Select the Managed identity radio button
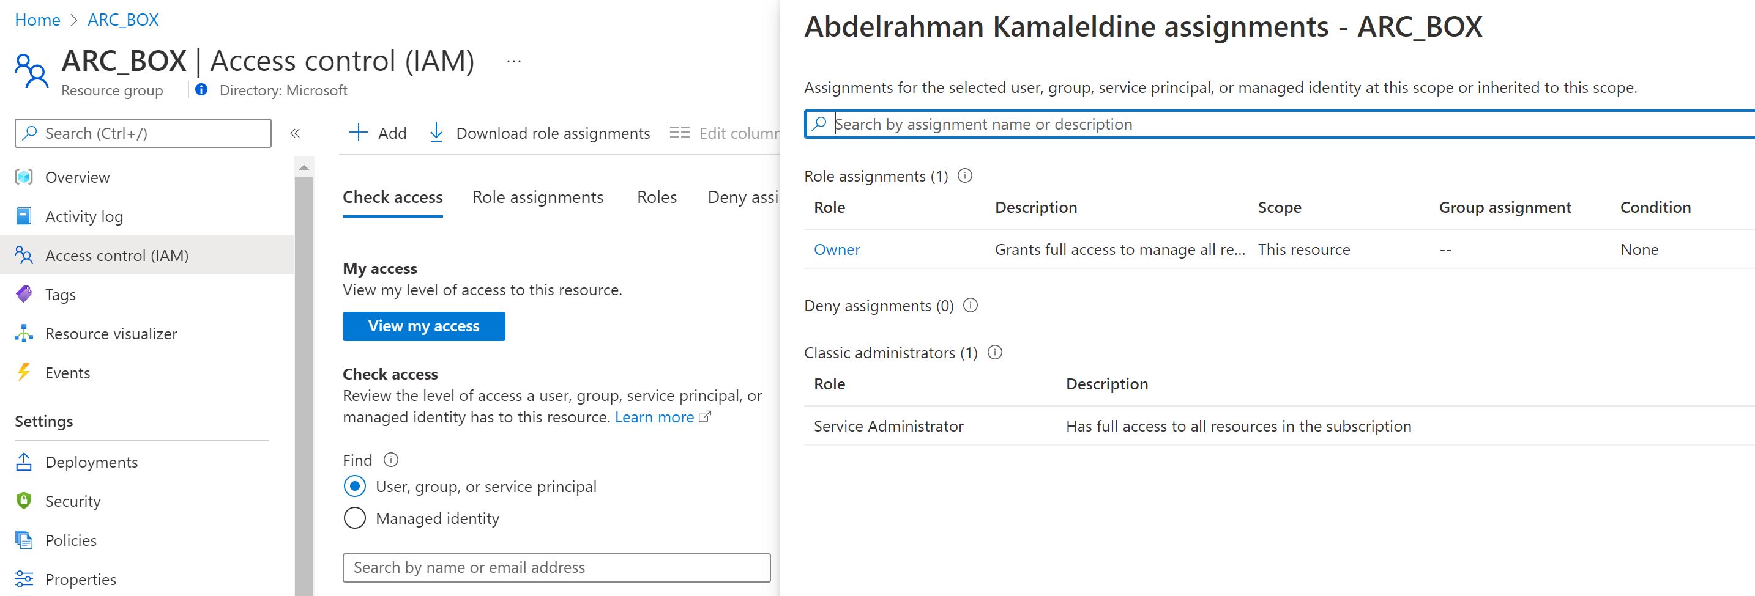The width and height of the screenshot is (1755, 596). [x=354, y=518]
